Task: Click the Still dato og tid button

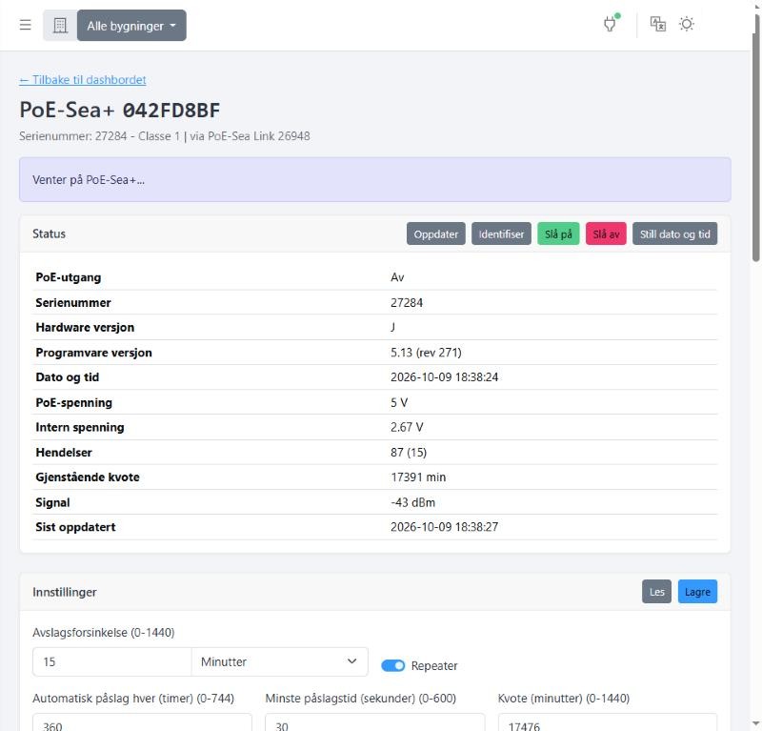Action: click(674, 234)
